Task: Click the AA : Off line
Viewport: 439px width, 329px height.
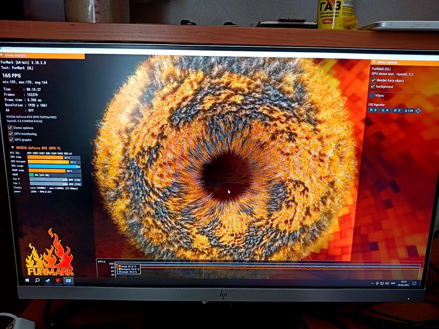Action: (20, 110)
